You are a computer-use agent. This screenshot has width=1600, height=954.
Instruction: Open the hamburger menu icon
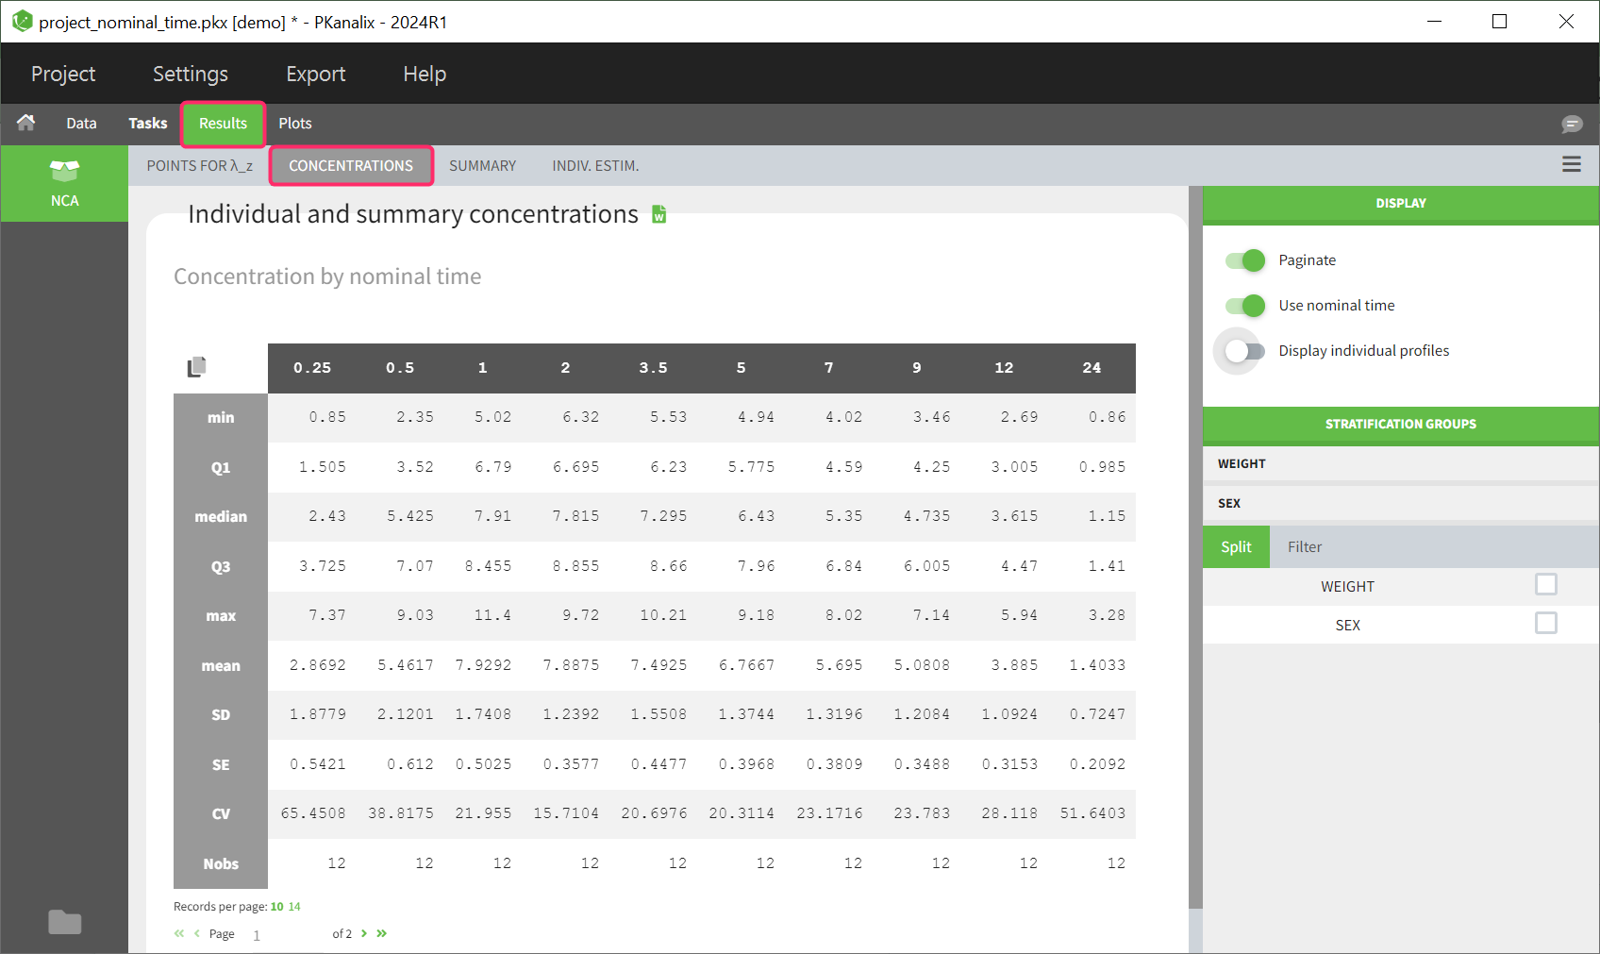(1571, 165)
